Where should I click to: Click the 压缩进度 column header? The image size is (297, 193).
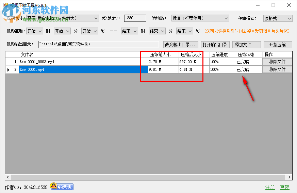click(222, 54)
